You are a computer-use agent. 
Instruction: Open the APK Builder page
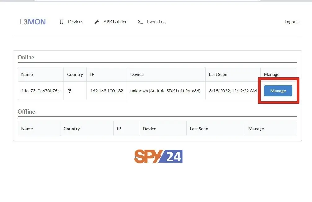click(115, 22)
